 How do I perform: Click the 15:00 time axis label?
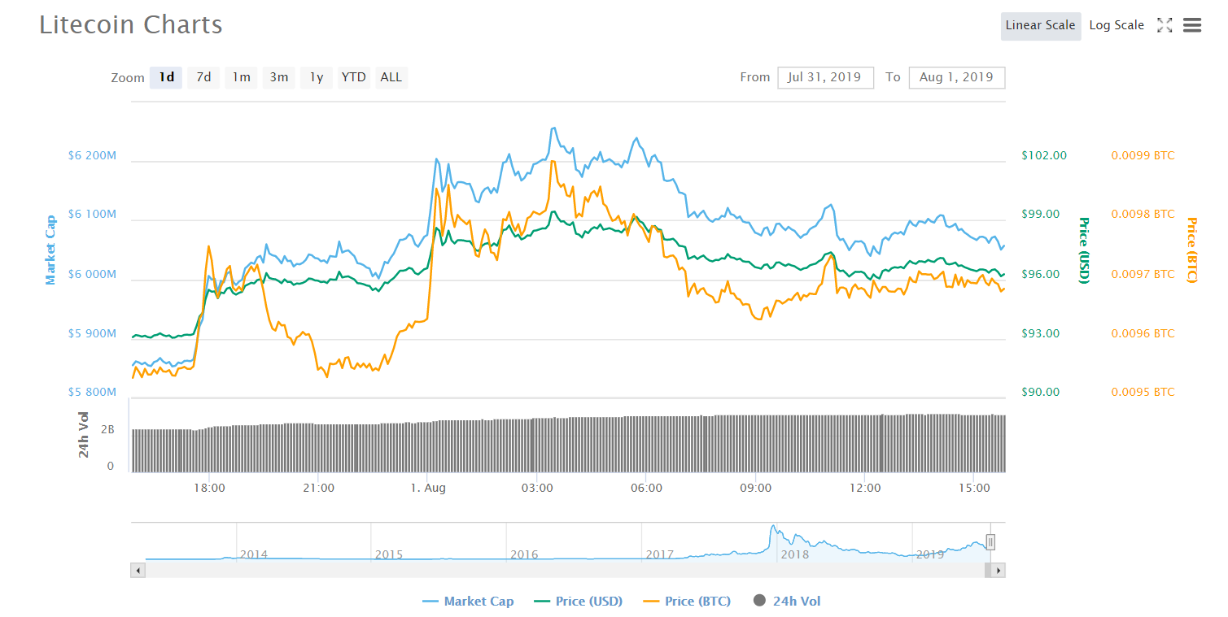pos(974,488)
